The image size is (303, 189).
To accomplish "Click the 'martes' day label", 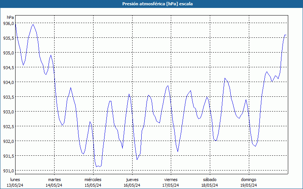I will click(x=54, y=180).
